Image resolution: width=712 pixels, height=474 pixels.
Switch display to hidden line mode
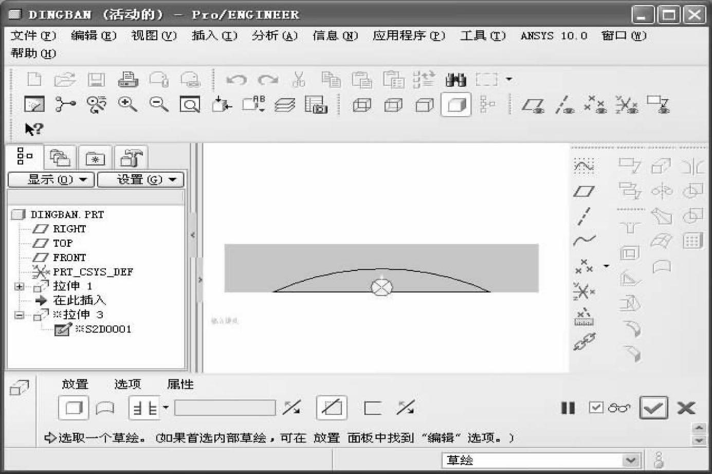[x=393, y=105]
